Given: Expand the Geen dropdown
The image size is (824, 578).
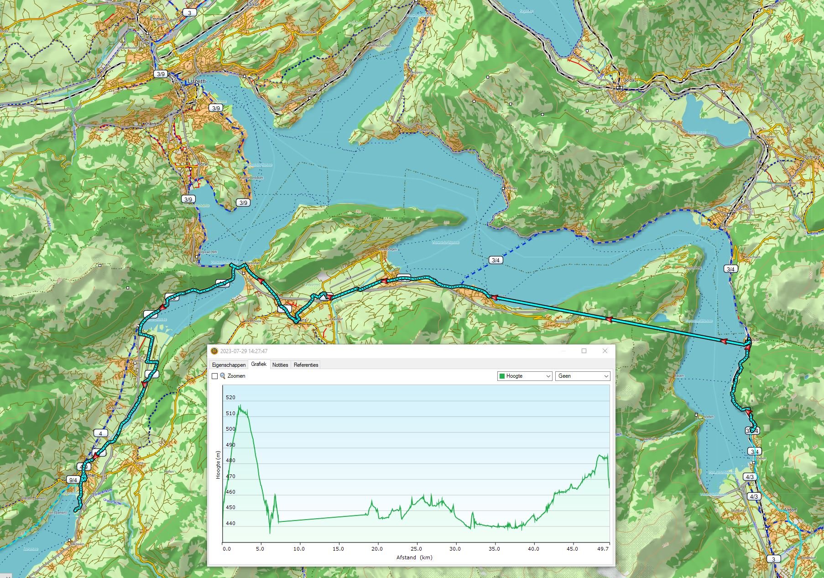Looking at the screenshot, I should [x=582, y=376].
